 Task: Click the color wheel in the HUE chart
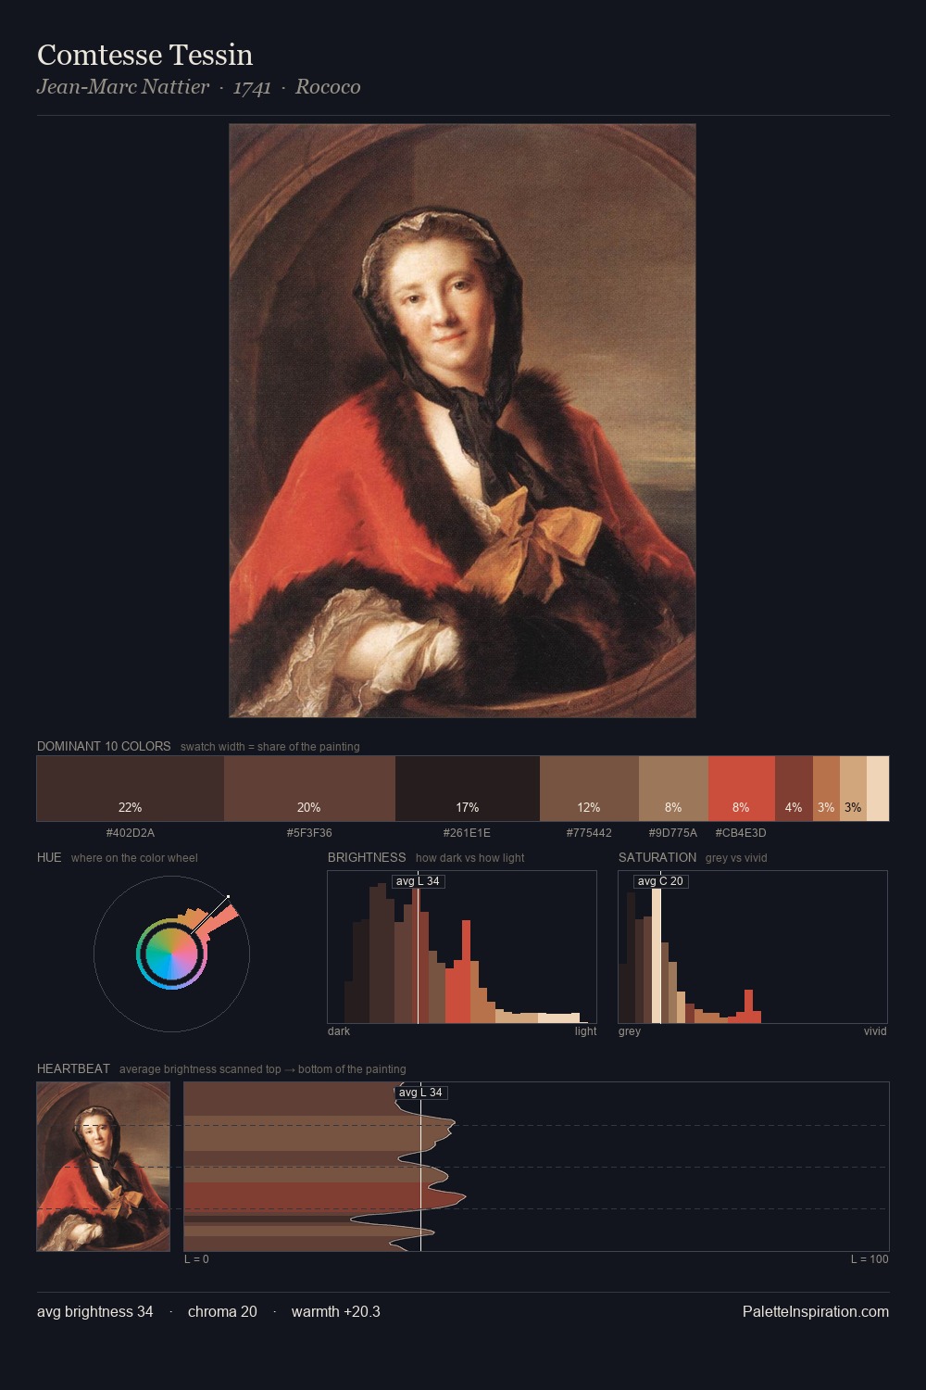[171, 954]
